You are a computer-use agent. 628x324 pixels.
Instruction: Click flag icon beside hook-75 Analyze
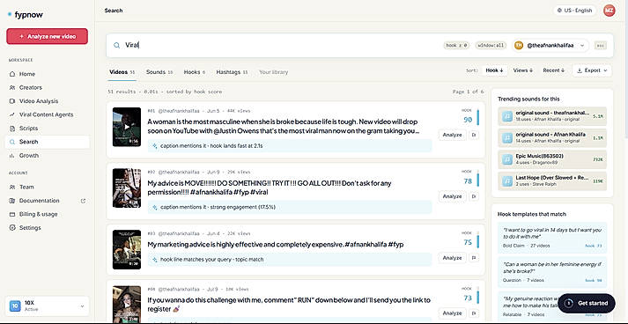pyautogui.click(x=474, y=258)
